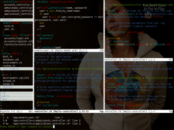Open layouts/accounts.erb file entry
The width and height of the screenshot is (174, 130).
click(x=18, y=44)
